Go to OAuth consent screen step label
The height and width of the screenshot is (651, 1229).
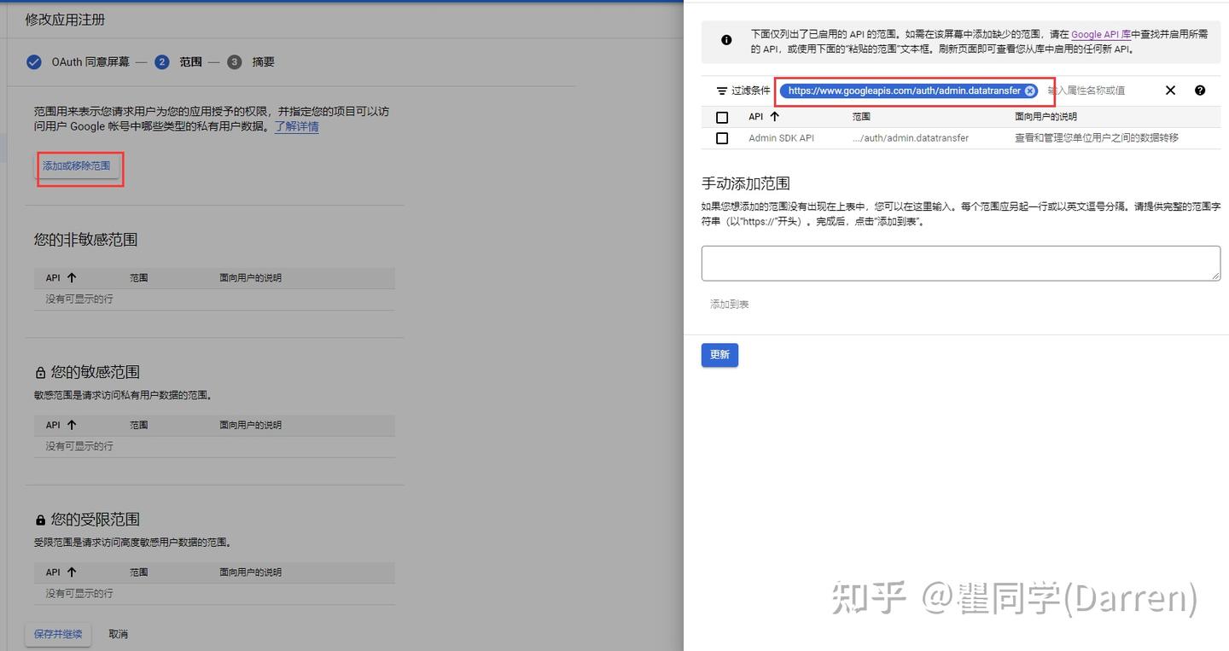tap(90, 61)
